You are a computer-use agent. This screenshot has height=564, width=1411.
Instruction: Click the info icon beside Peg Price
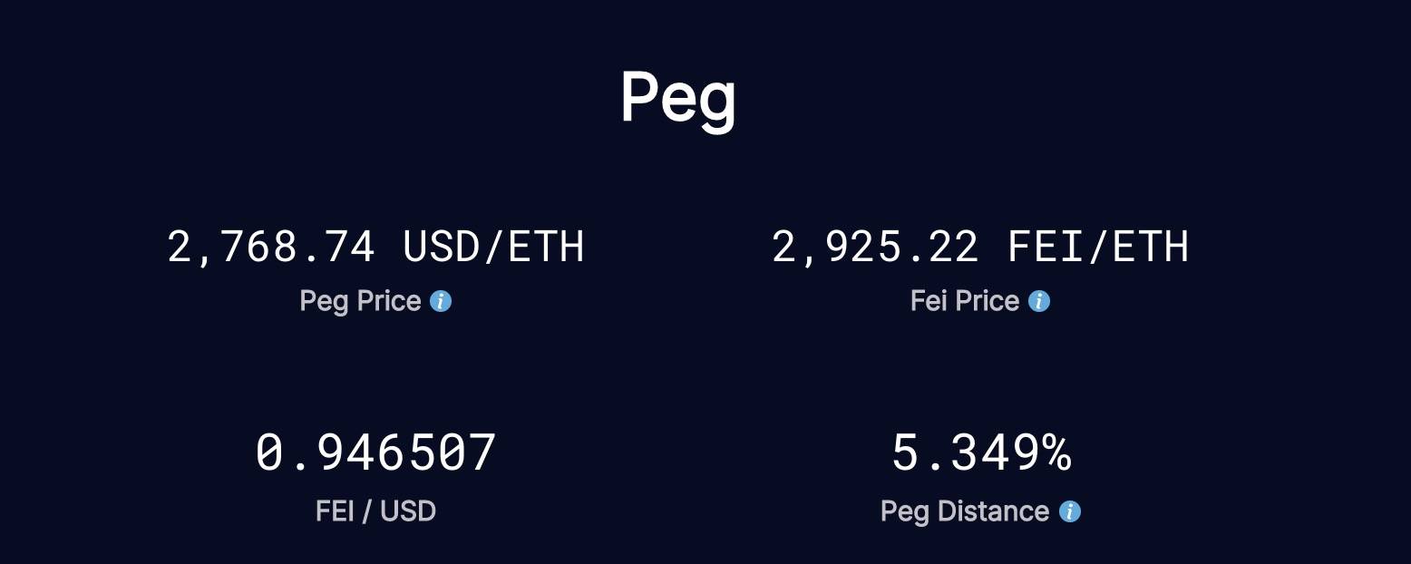(x=441, y=301)
